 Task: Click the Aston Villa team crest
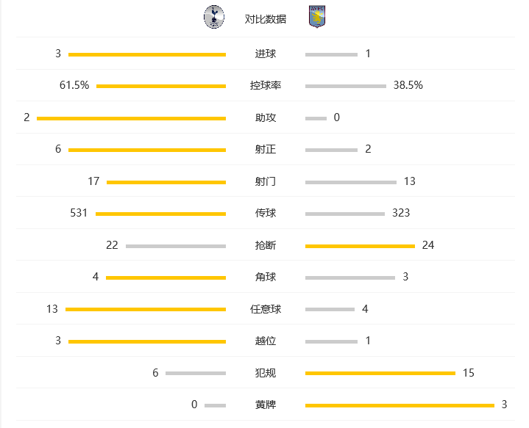[317, 16]
